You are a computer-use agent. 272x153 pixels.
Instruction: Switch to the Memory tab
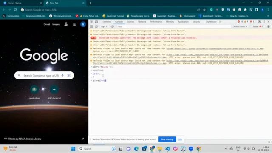170,22
